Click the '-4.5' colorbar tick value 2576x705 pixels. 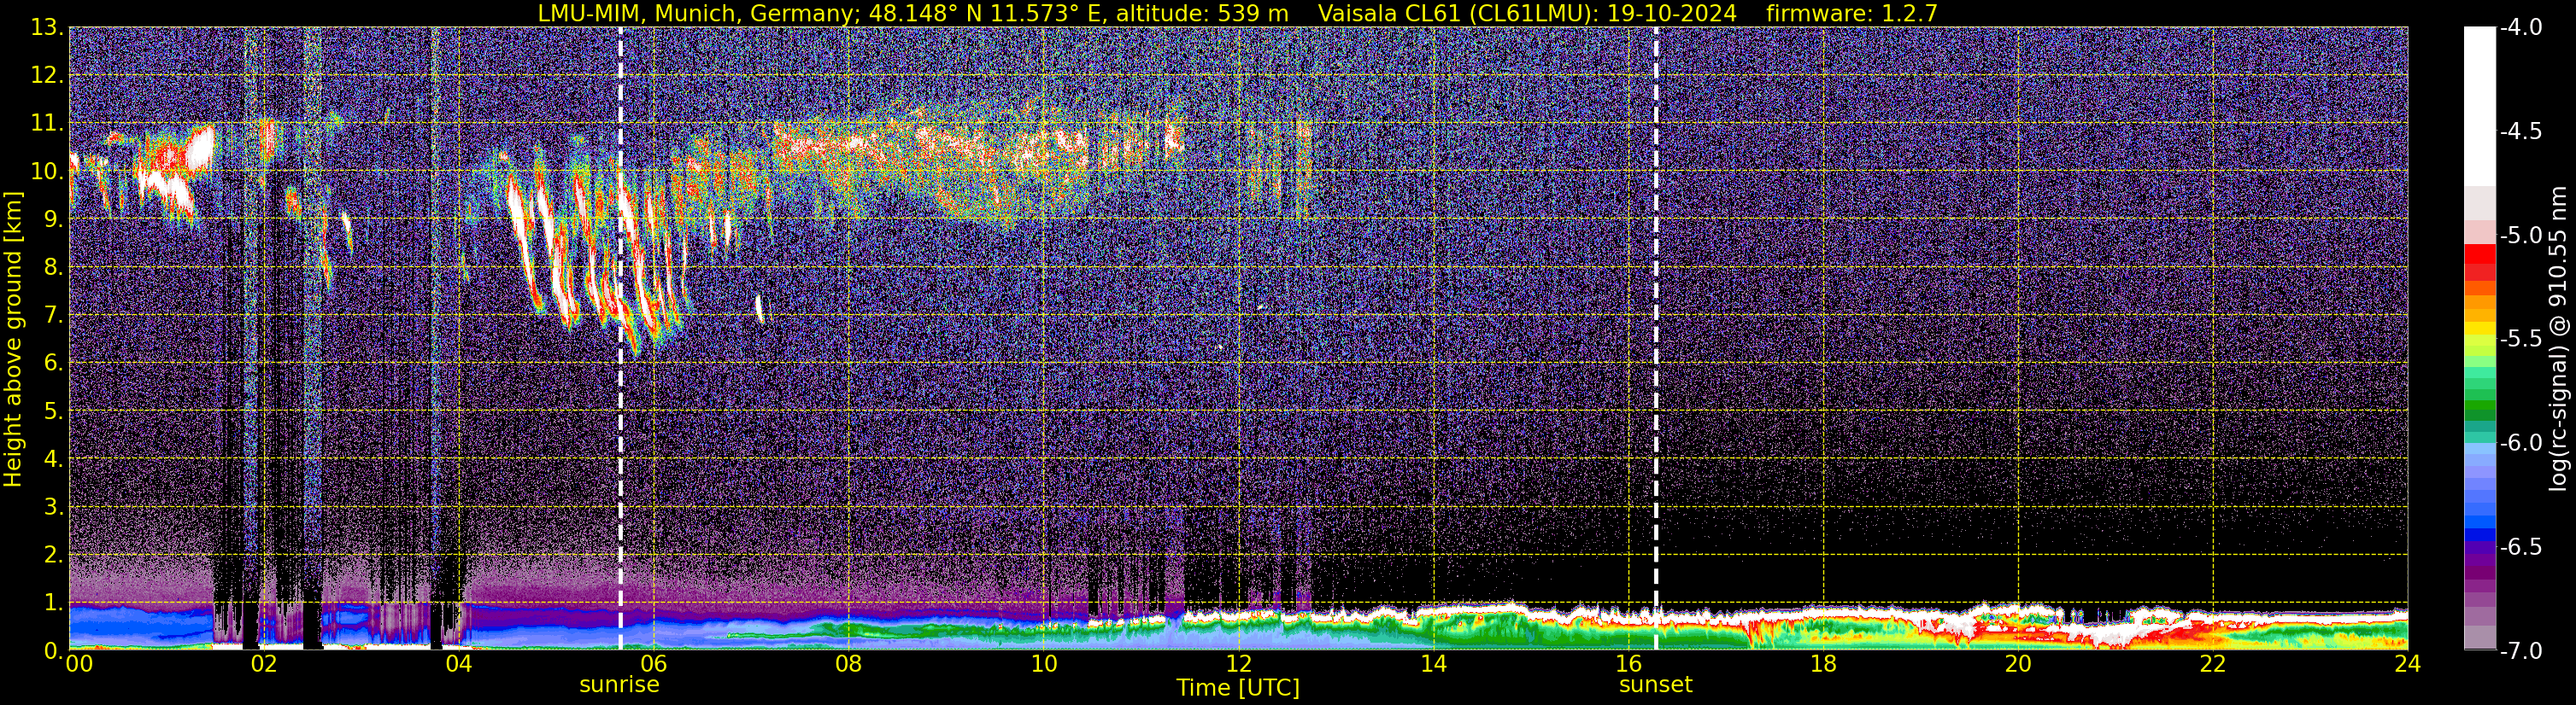coord(2520,131)
